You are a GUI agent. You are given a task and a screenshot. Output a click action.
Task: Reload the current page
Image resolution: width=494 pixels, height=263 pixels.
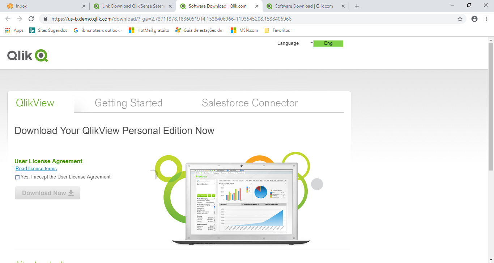pyautogui.click(x=31, y=19)
